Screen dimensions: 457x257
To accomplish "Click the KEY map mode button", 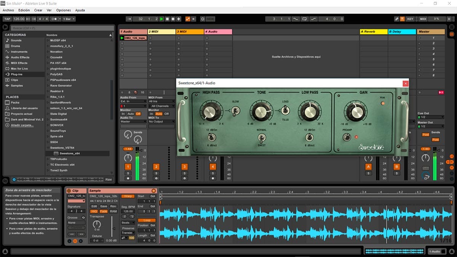I will point(410,19).
